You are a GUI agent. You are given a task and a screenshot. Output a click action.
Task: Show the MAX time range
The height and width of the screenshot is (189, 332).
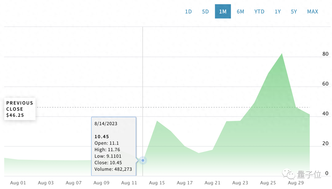[312, 12]
